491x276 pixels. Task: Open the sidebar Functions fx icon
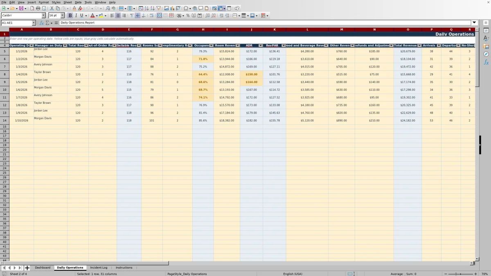(486, 62)
